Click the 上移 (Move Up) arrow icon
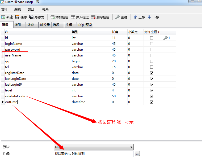The image size is (202, 163). pyautogui.click(x=135, y=17)
